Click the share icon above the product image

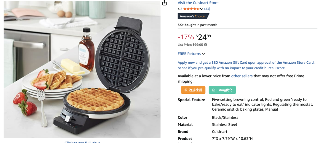coord(164,3)
